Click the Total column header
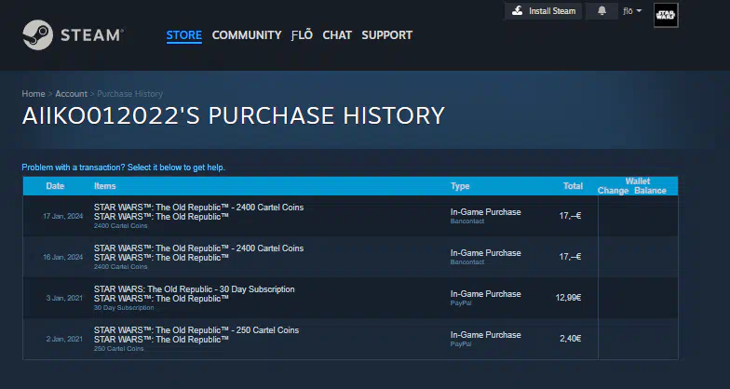The image size is (730, 389). 574,186
